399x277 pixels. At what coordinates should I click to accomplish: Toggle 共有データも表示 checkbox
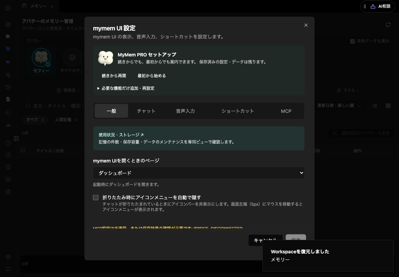(352, 41)
